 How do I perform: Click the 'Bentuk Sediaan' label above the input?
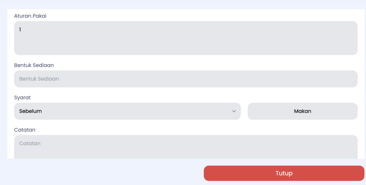[34, 65]
